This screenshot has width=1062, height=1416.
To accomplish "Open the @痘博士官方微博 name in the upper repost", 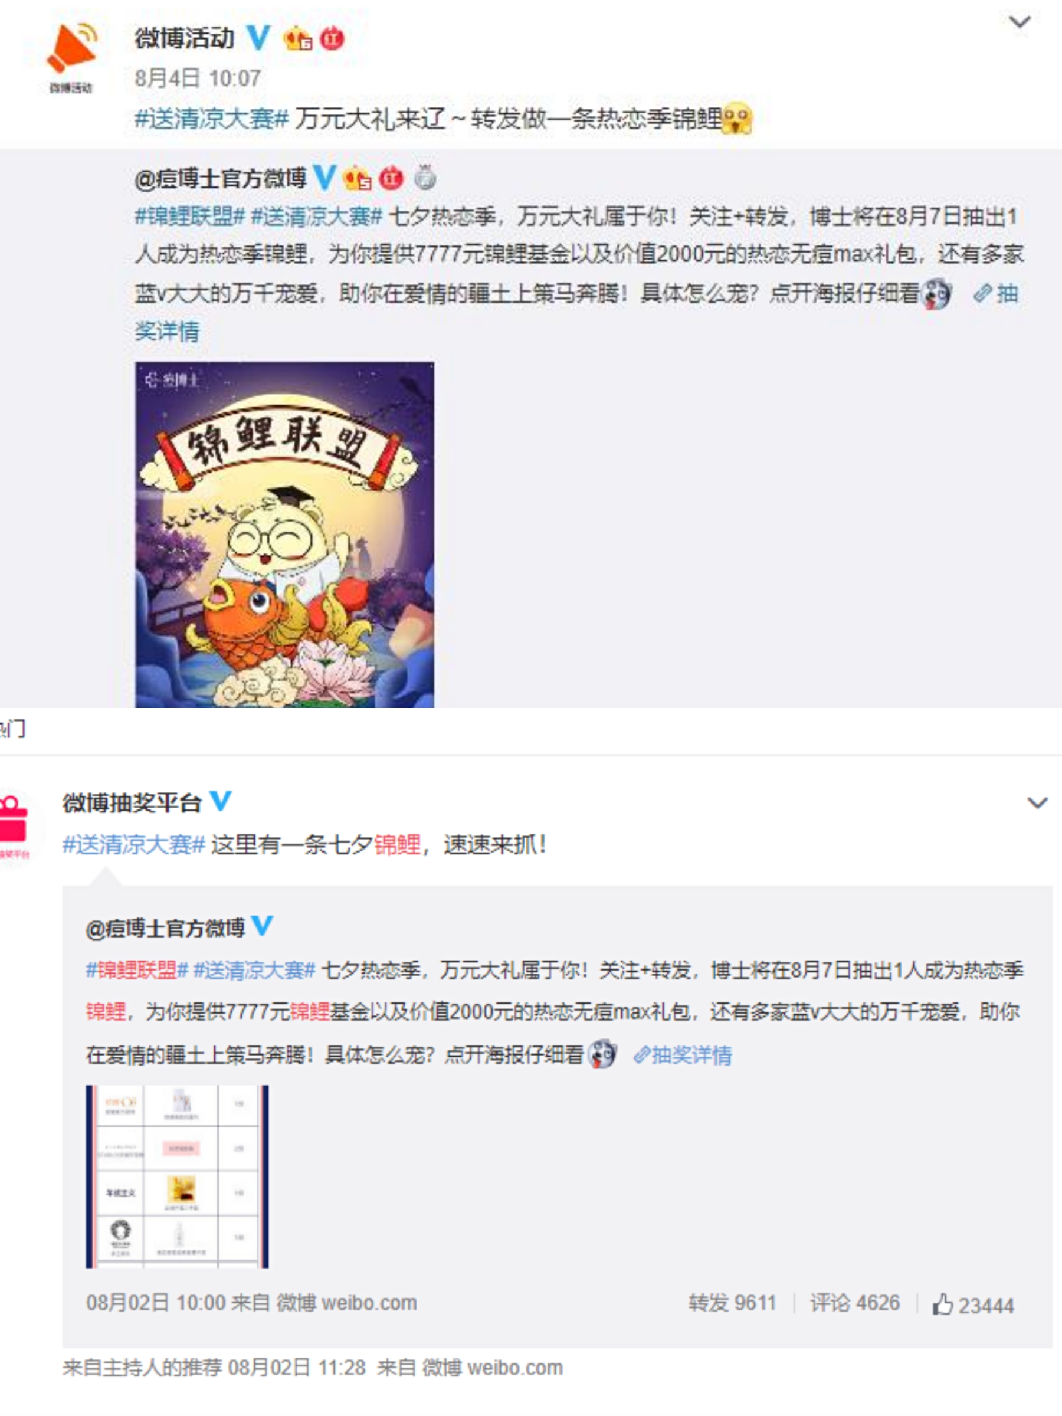I will (221, 179).
